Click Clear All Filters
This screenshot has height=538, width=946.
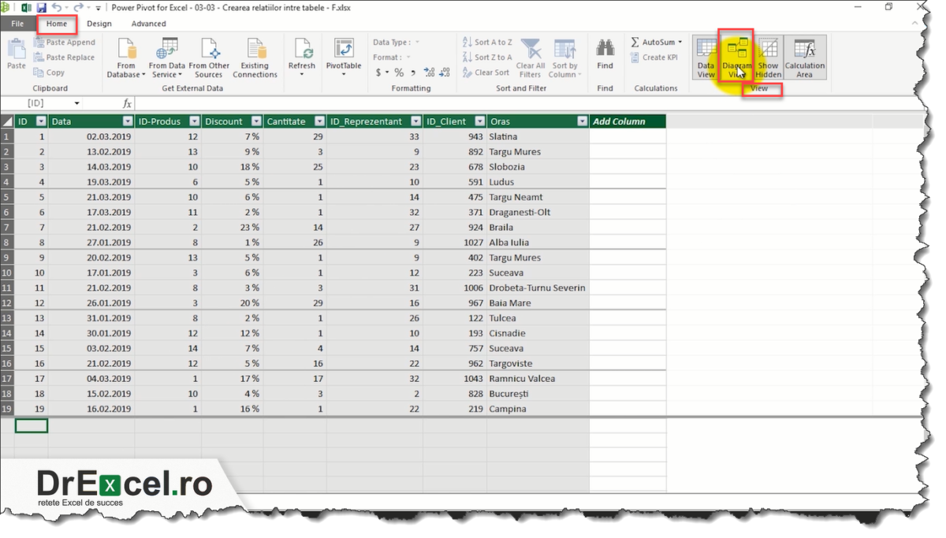pyautogui.click(x=530, y=55)
